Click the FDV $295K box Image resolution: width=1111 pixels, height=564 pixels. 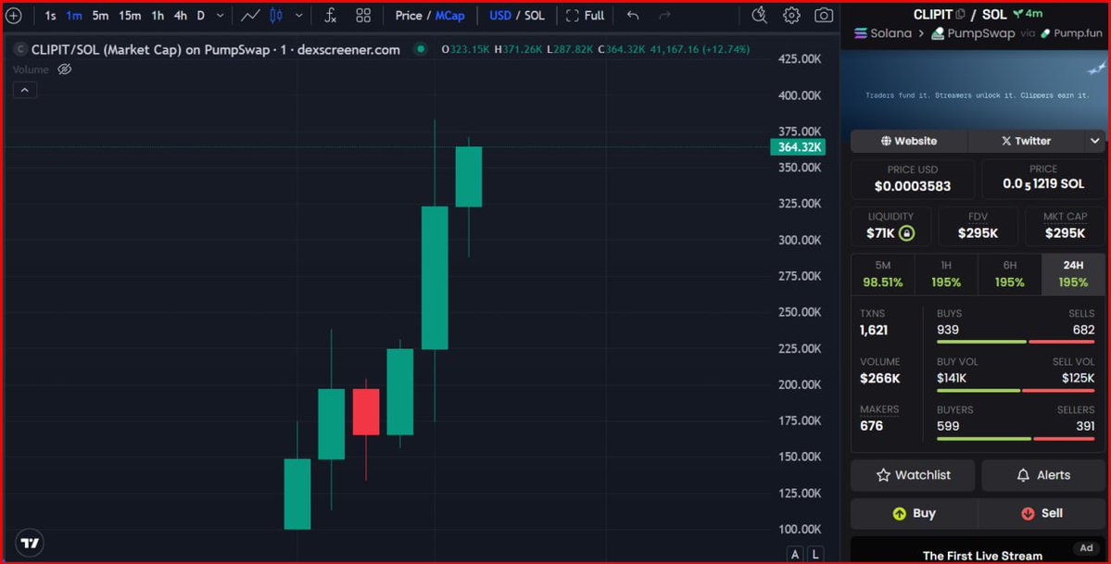[978, 226]
